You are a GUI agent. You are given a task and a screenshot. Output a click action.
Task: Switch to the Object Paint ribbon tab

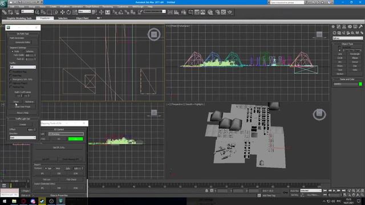tap(82, 18)
